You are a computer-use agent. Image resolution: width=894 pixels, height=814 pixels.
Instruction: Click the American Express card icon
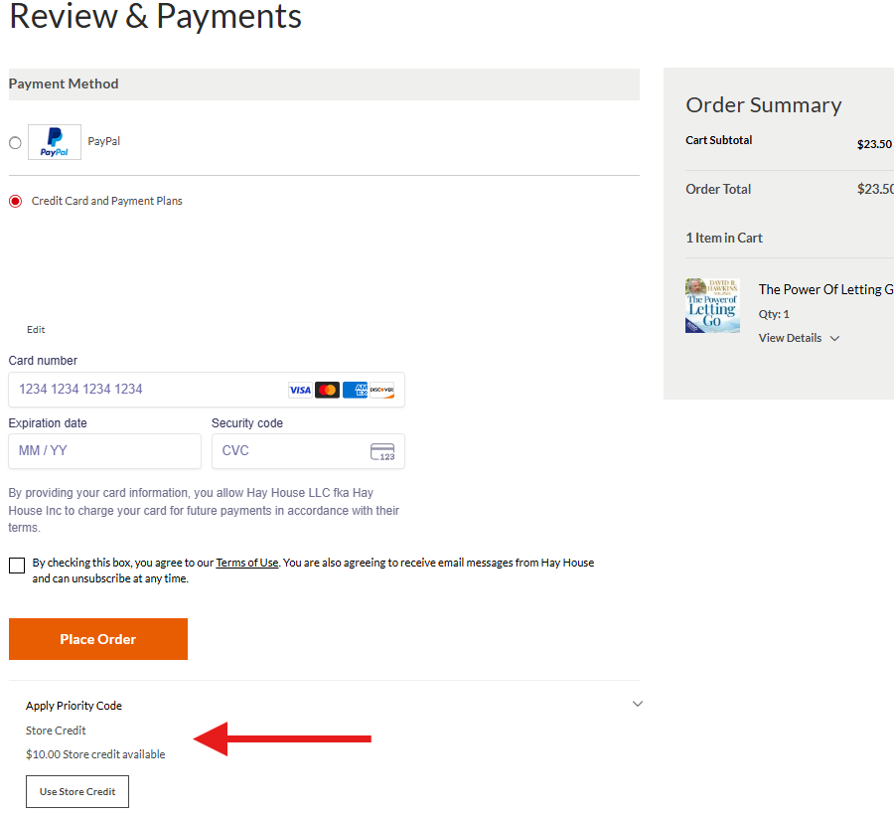pos(355,390)
